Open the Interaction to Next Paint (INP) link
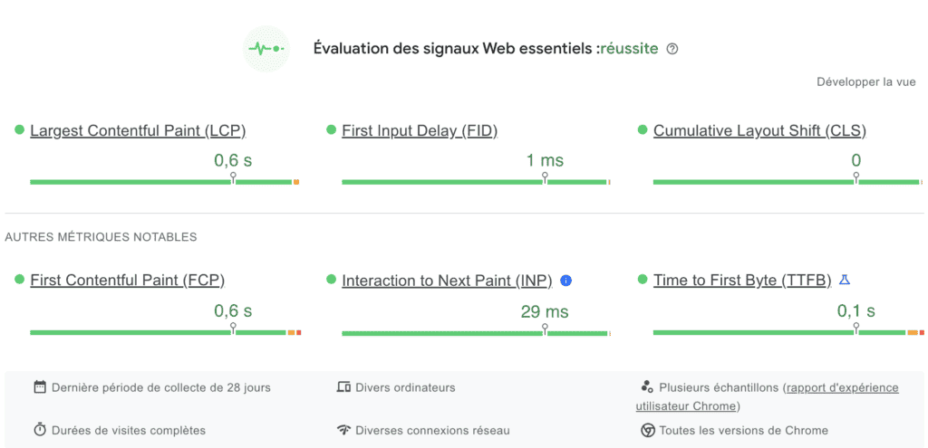Screen dimensions: 928x448 (447, 281)
